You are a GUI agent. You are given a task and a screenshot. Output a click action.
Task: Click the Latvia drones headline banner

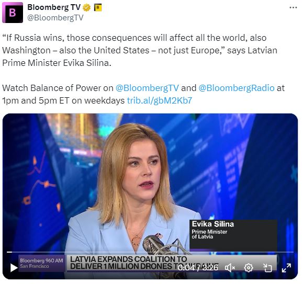tap(144, 263)
